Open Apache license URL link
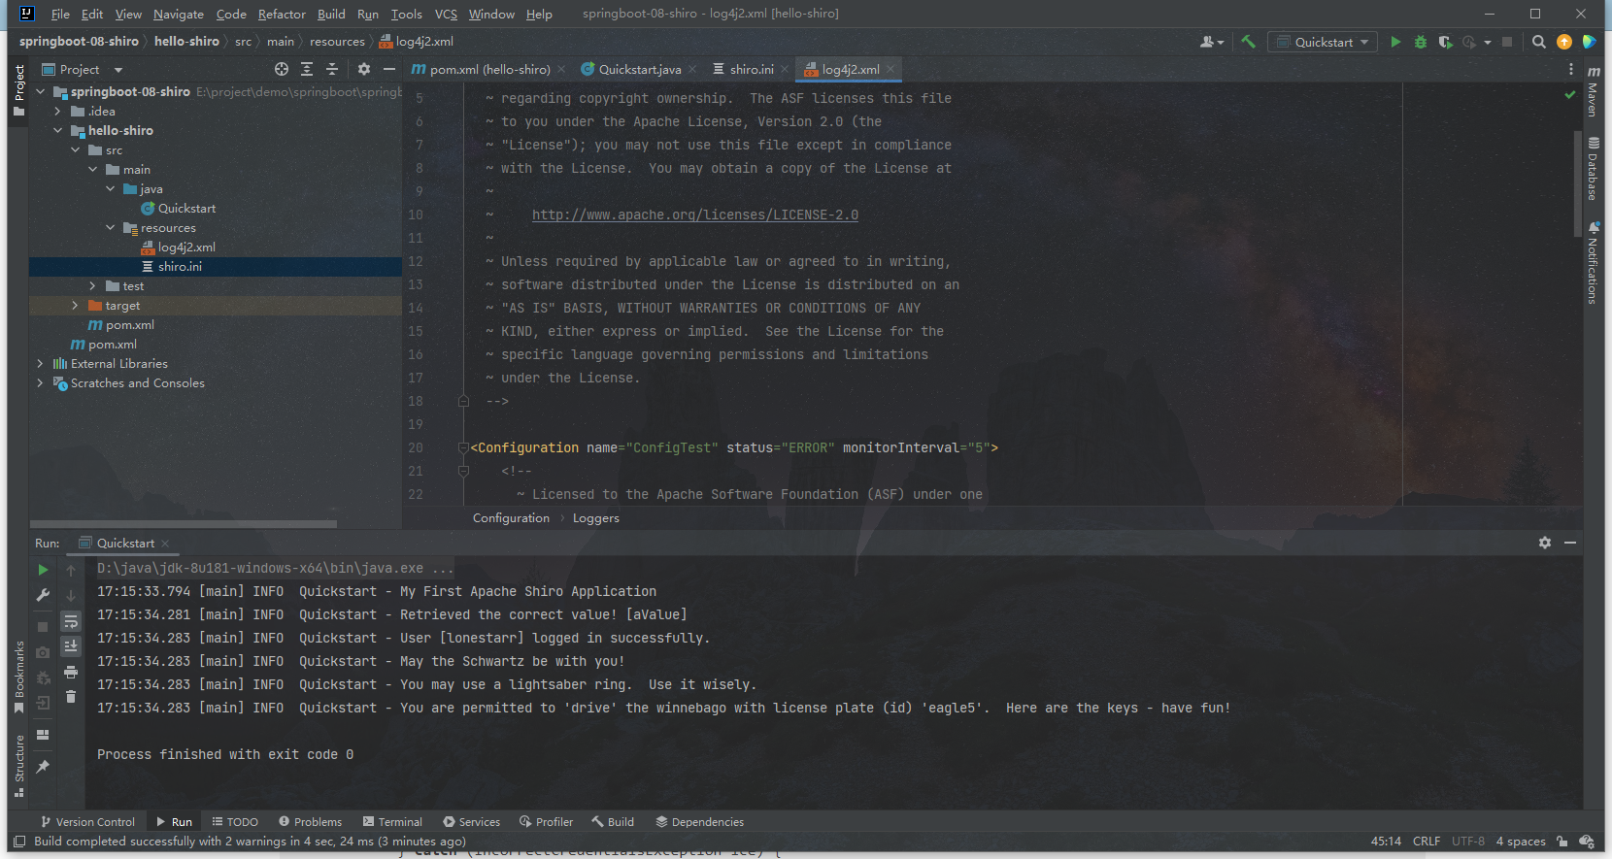The height and width of the screenshot is (859, 1612). click(695, 215)
